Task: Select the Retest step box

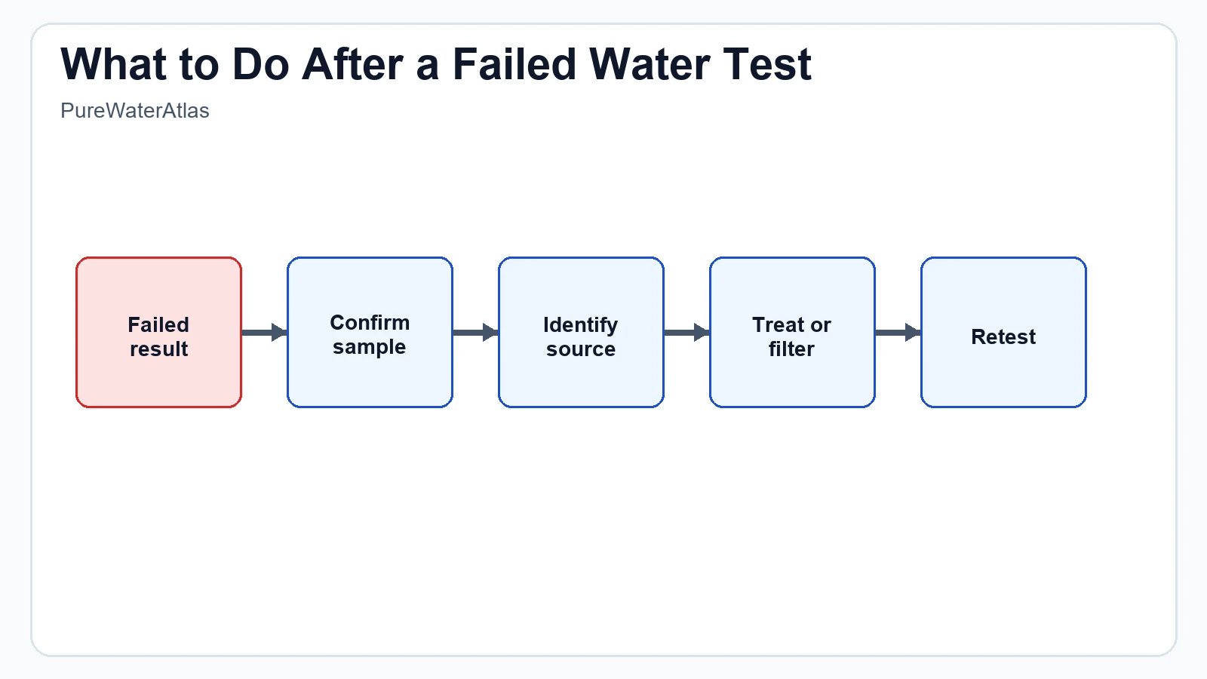Action: coord(1003,333)
